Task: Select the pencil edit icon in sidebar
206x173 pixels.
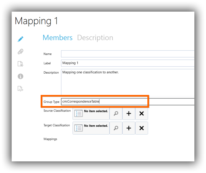Action: [x=20, y=39]
